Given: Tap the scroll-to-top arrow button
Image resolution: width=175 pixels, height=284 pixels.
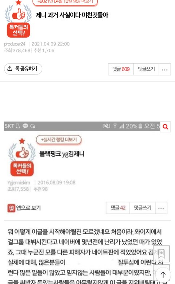Looking at the screenshot, I should pos(163,274).
